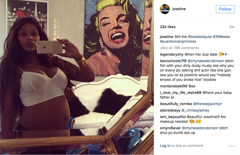This screenshot has width=240, height=155.
Task: Open the three-dot more options menu
Action: click(231, 146)
